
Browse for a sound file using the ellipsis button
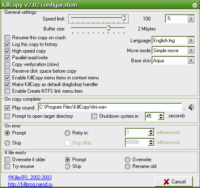pyautogui.click(x=184, y=109)
